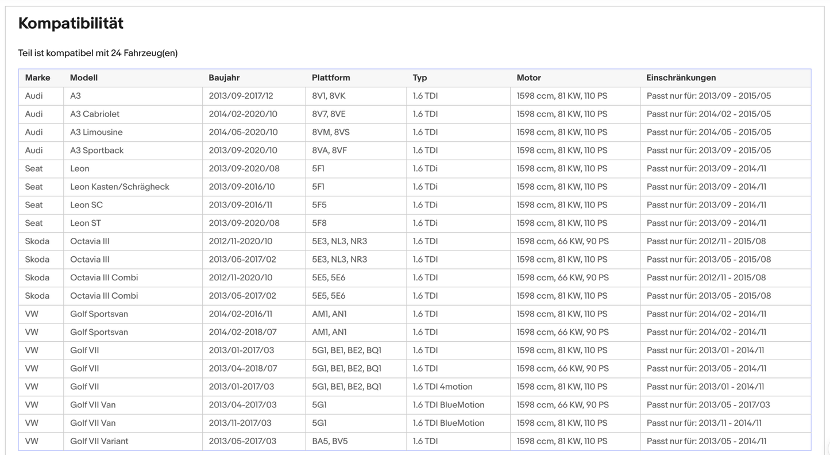Image resolution: width=830 pixels, height=455 pixels.
Task: Click the Einschränkungen column header
Action: pos(681,78)
